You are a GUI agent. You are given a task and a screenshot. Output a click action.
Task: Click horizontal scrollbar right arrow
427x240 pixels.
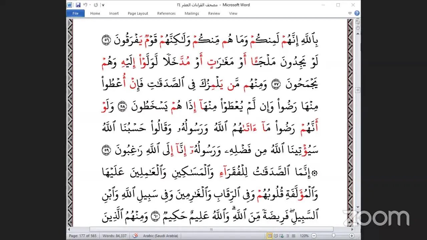click(x=352, y=229)
